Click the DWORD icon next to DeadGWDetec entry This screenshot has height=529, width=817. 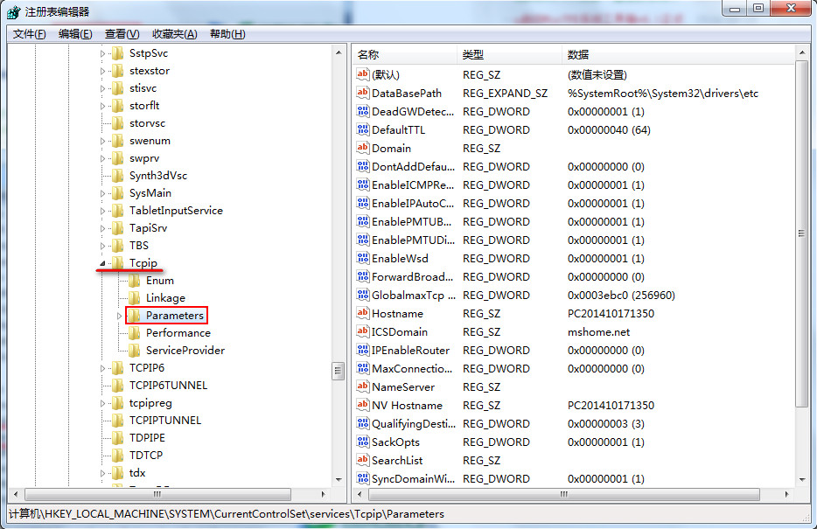pyautogui.click(x=362, y=111)
